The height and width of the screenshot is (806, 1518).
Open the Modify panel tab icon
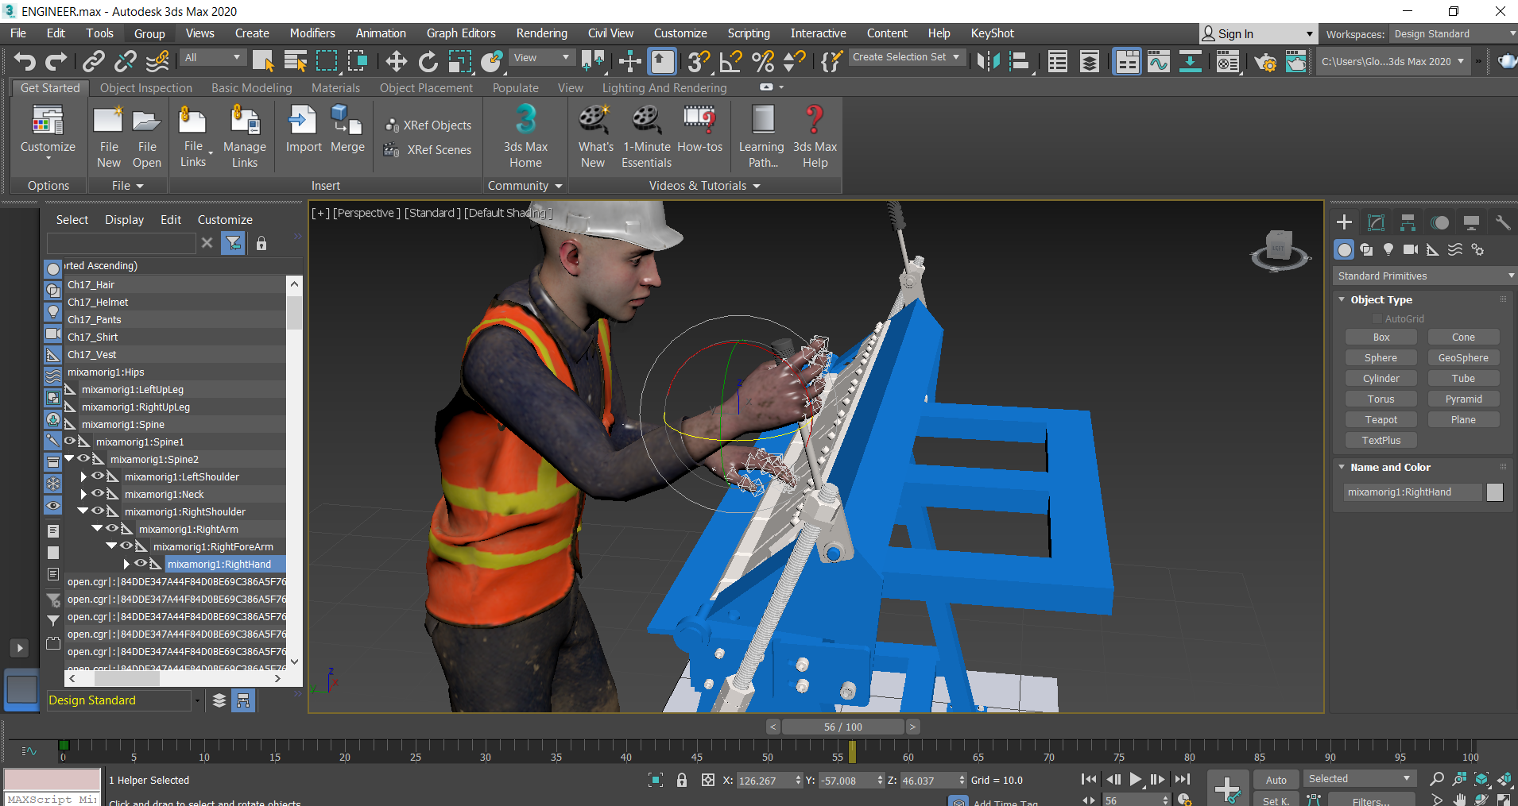coord(1376,222)
